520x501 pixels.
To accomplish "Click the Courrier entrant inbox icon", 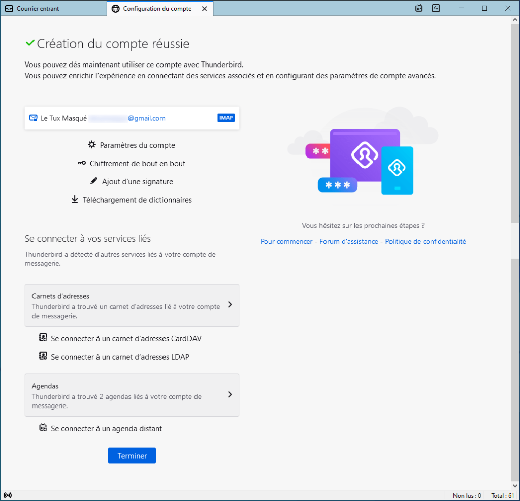I will click(x=9, y=9).
